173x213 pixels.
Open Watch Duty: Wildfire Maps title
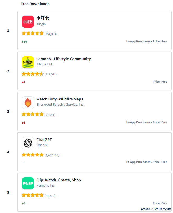[x=60, y=99]
